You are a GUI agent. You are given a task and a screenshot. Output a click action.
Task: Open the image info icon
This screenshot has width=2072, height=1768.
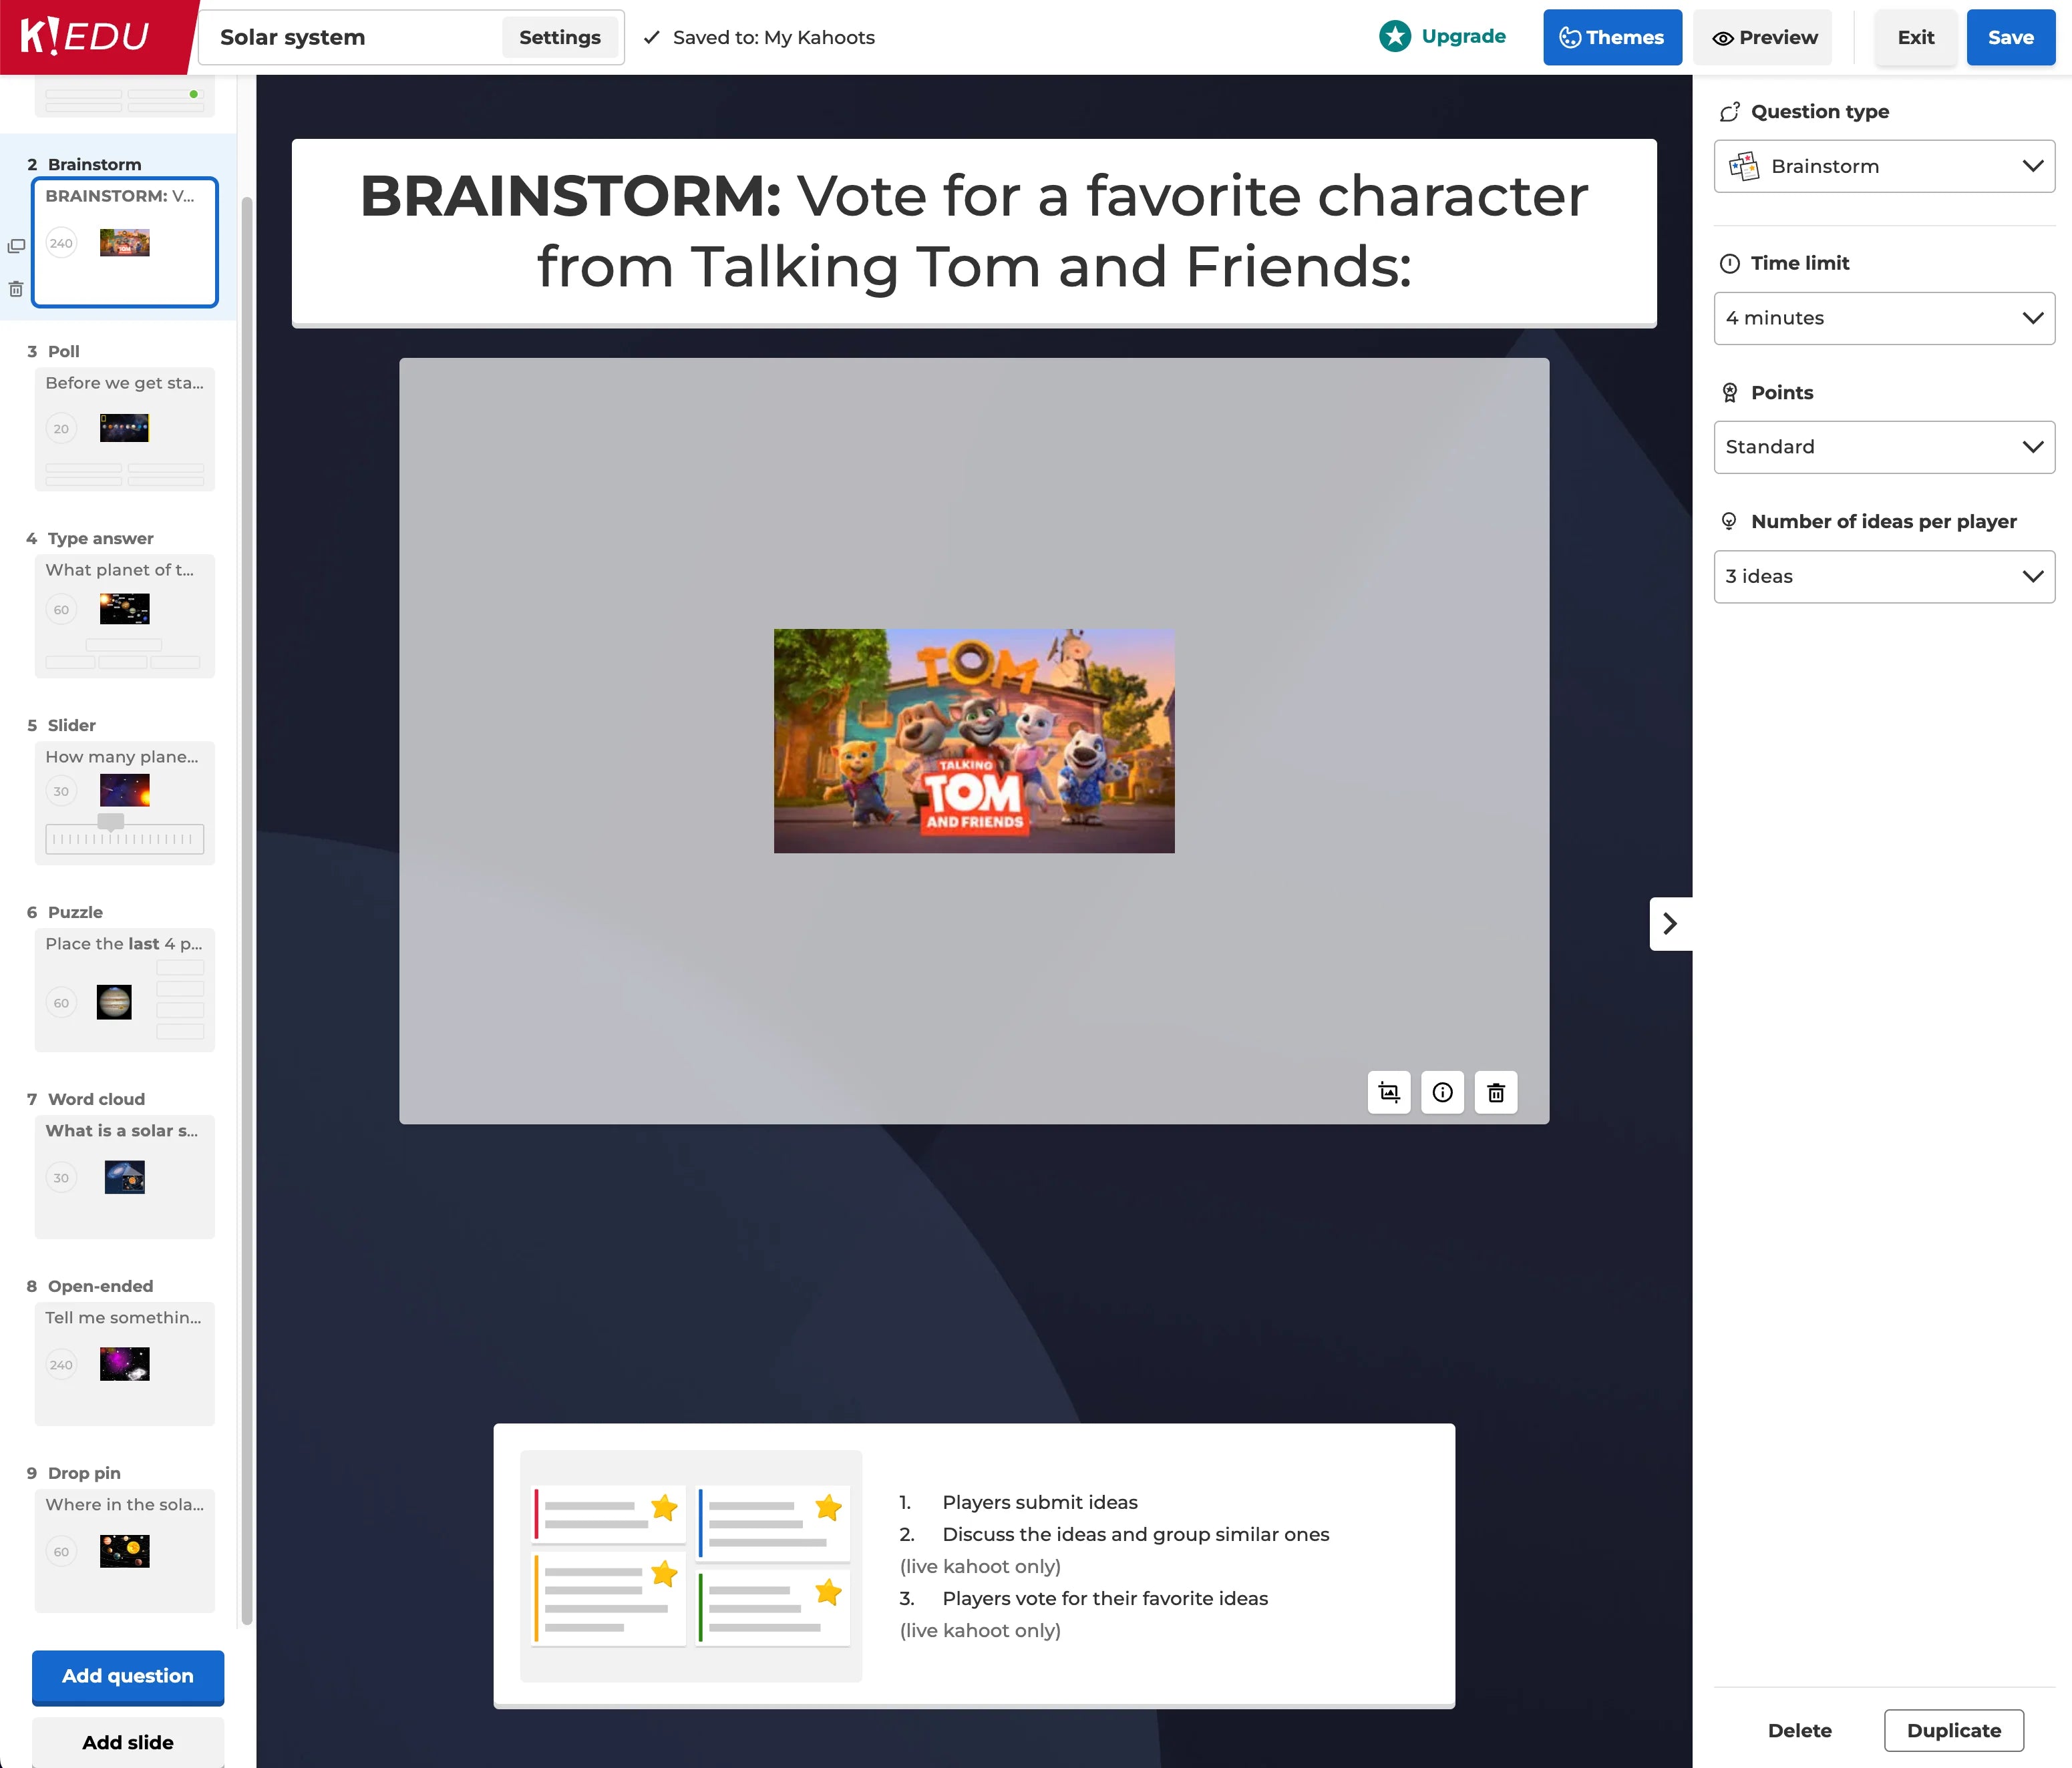click(1442, 1092)
